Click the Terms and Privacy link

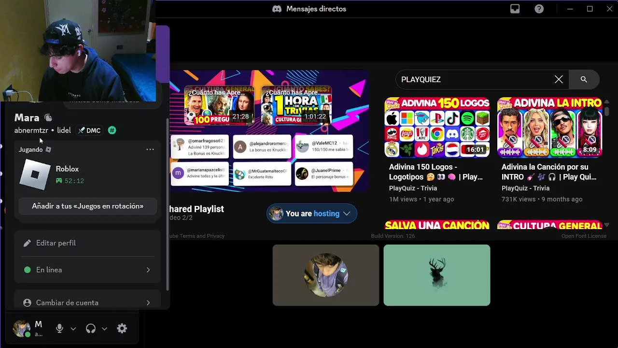(x=197, y=236)
